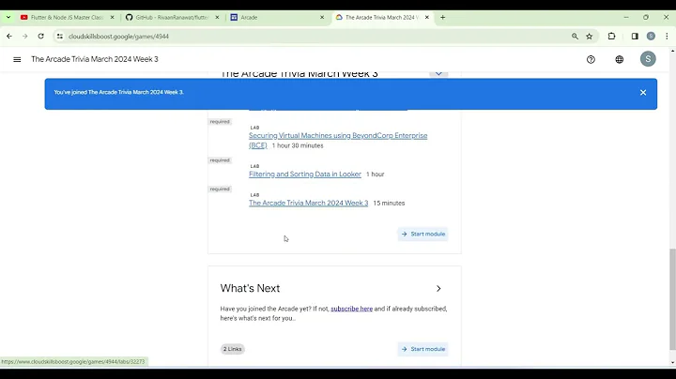The image size is (676, 379).
Task: Dismiss the blue joined notification banner
Action: pos(643,93)
